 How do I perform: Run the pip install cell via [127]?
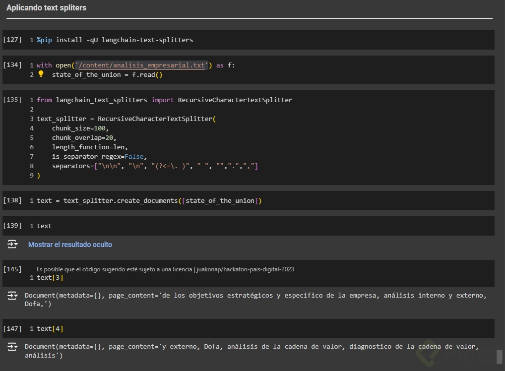(12, 40)
